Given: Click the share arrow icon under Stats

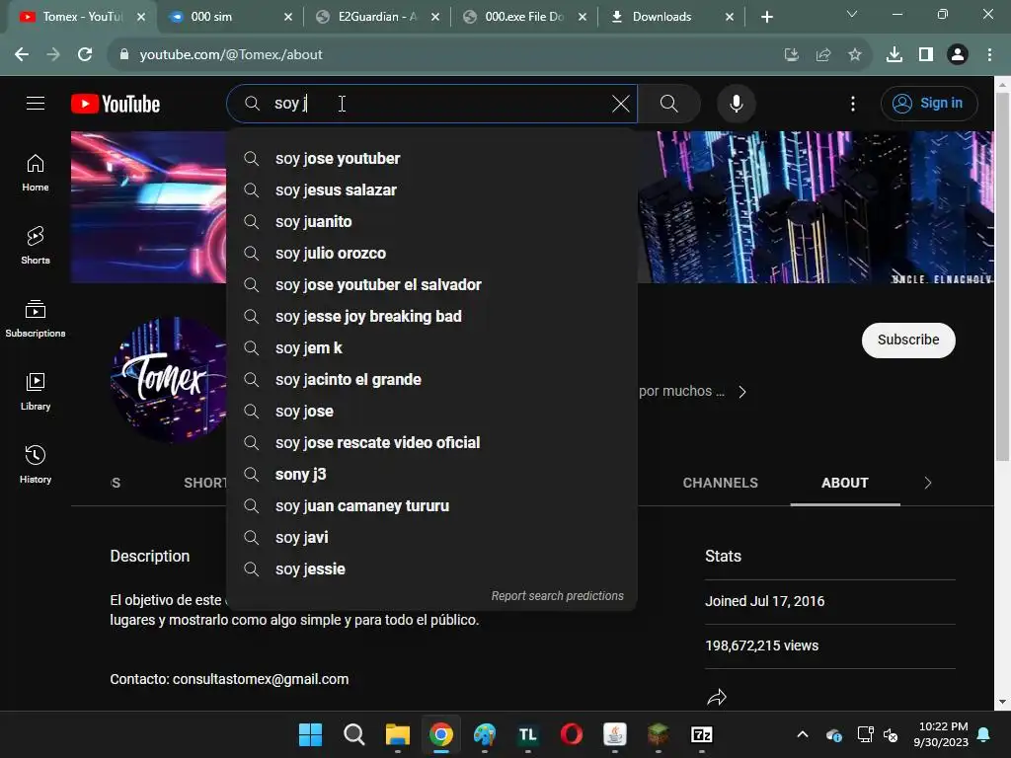Looking at the screenshot, I should coord(717,698).
